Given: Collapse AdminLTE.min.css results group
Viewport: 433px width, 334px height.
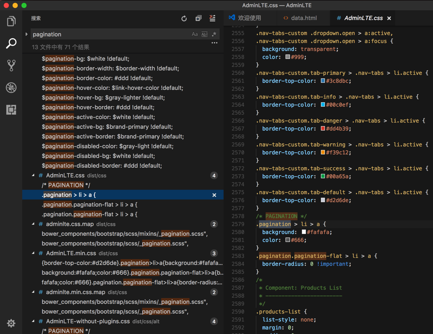Looking at the screenshot, I should pyautogui.click(x=34, y=253).
